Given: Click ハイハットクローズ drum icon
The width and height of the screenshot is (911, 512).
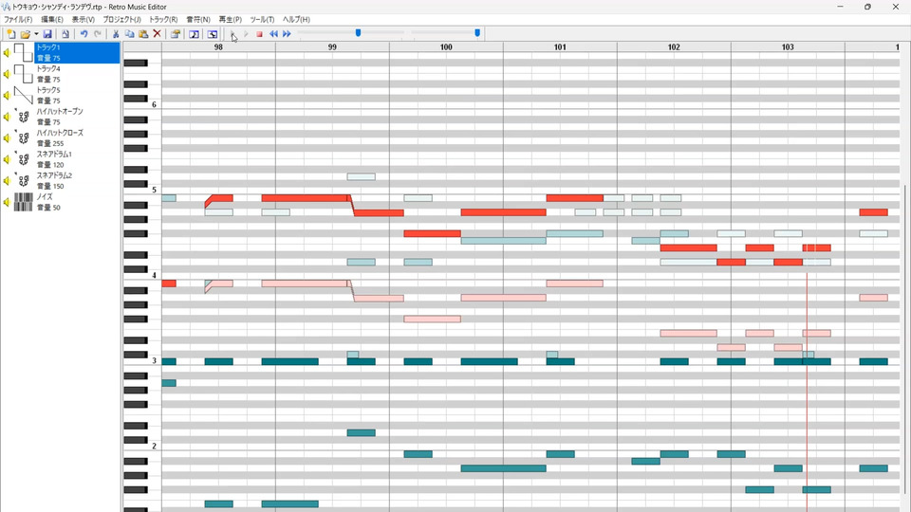Looking at the screenshot, I should [23, 138].
